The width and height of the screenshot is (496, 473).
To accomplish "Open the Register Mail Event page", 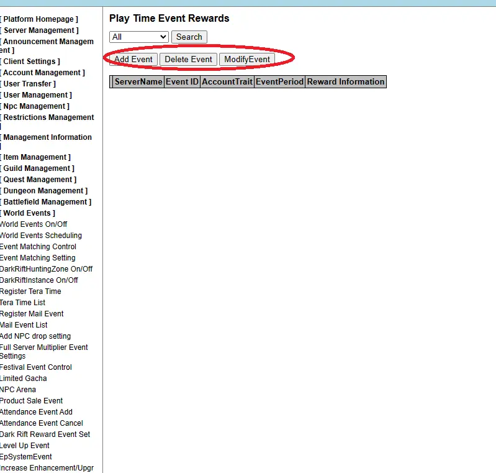I will point(32,314).
